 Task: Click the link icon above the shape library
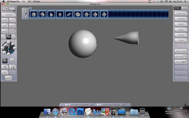point(30,8)
